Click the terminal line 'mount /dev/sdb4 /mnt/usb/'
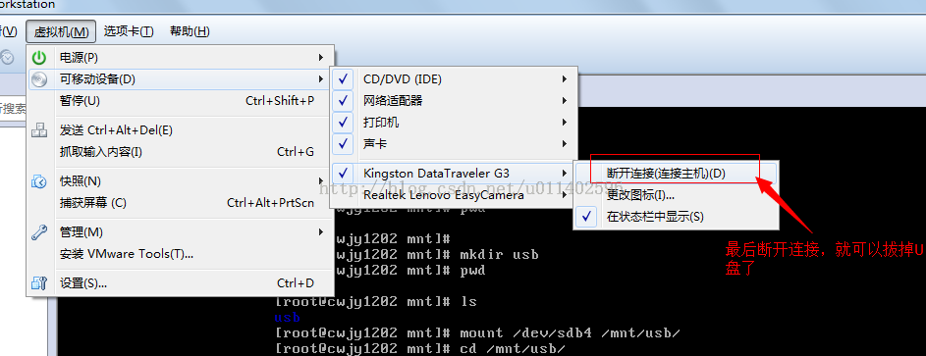 point(570,333)
